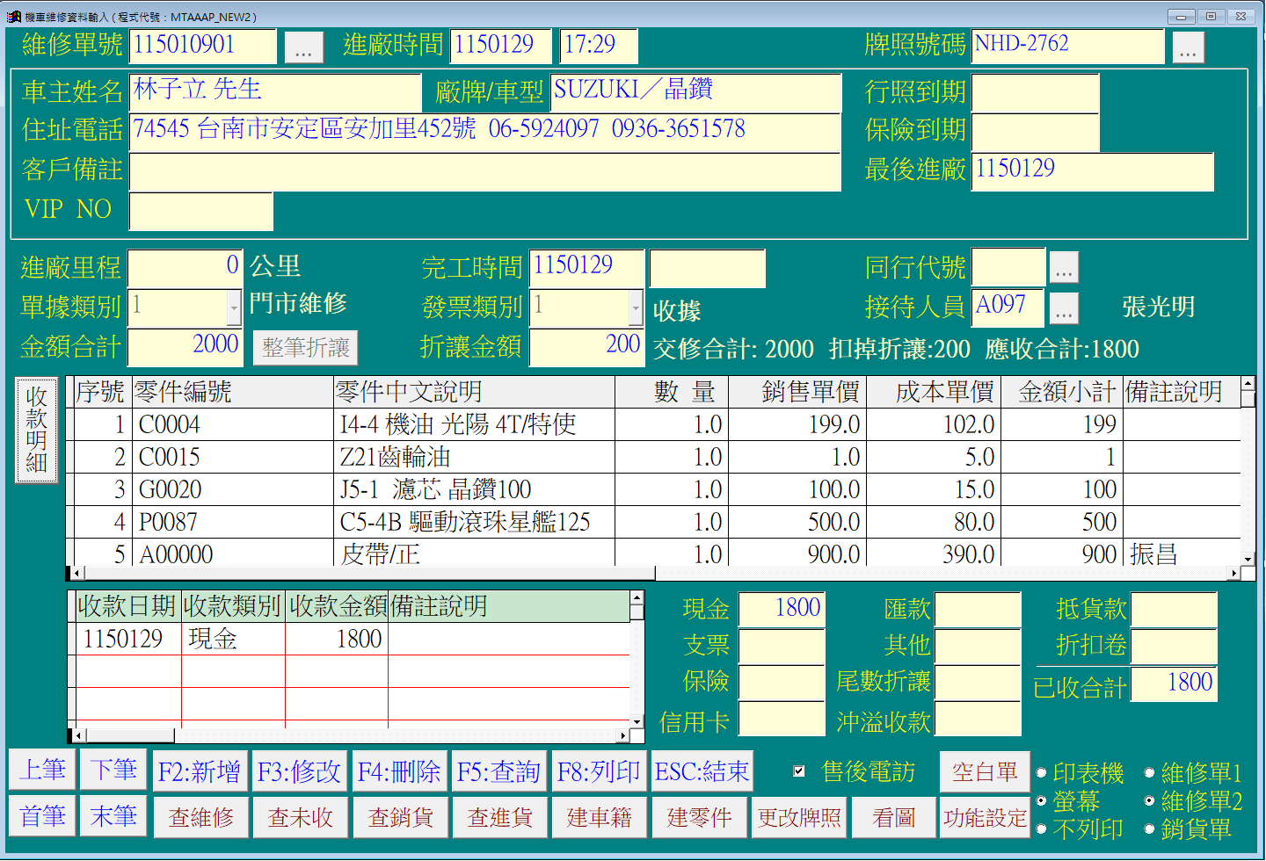Select the 維修單2 radio button

click(1149, 801)
